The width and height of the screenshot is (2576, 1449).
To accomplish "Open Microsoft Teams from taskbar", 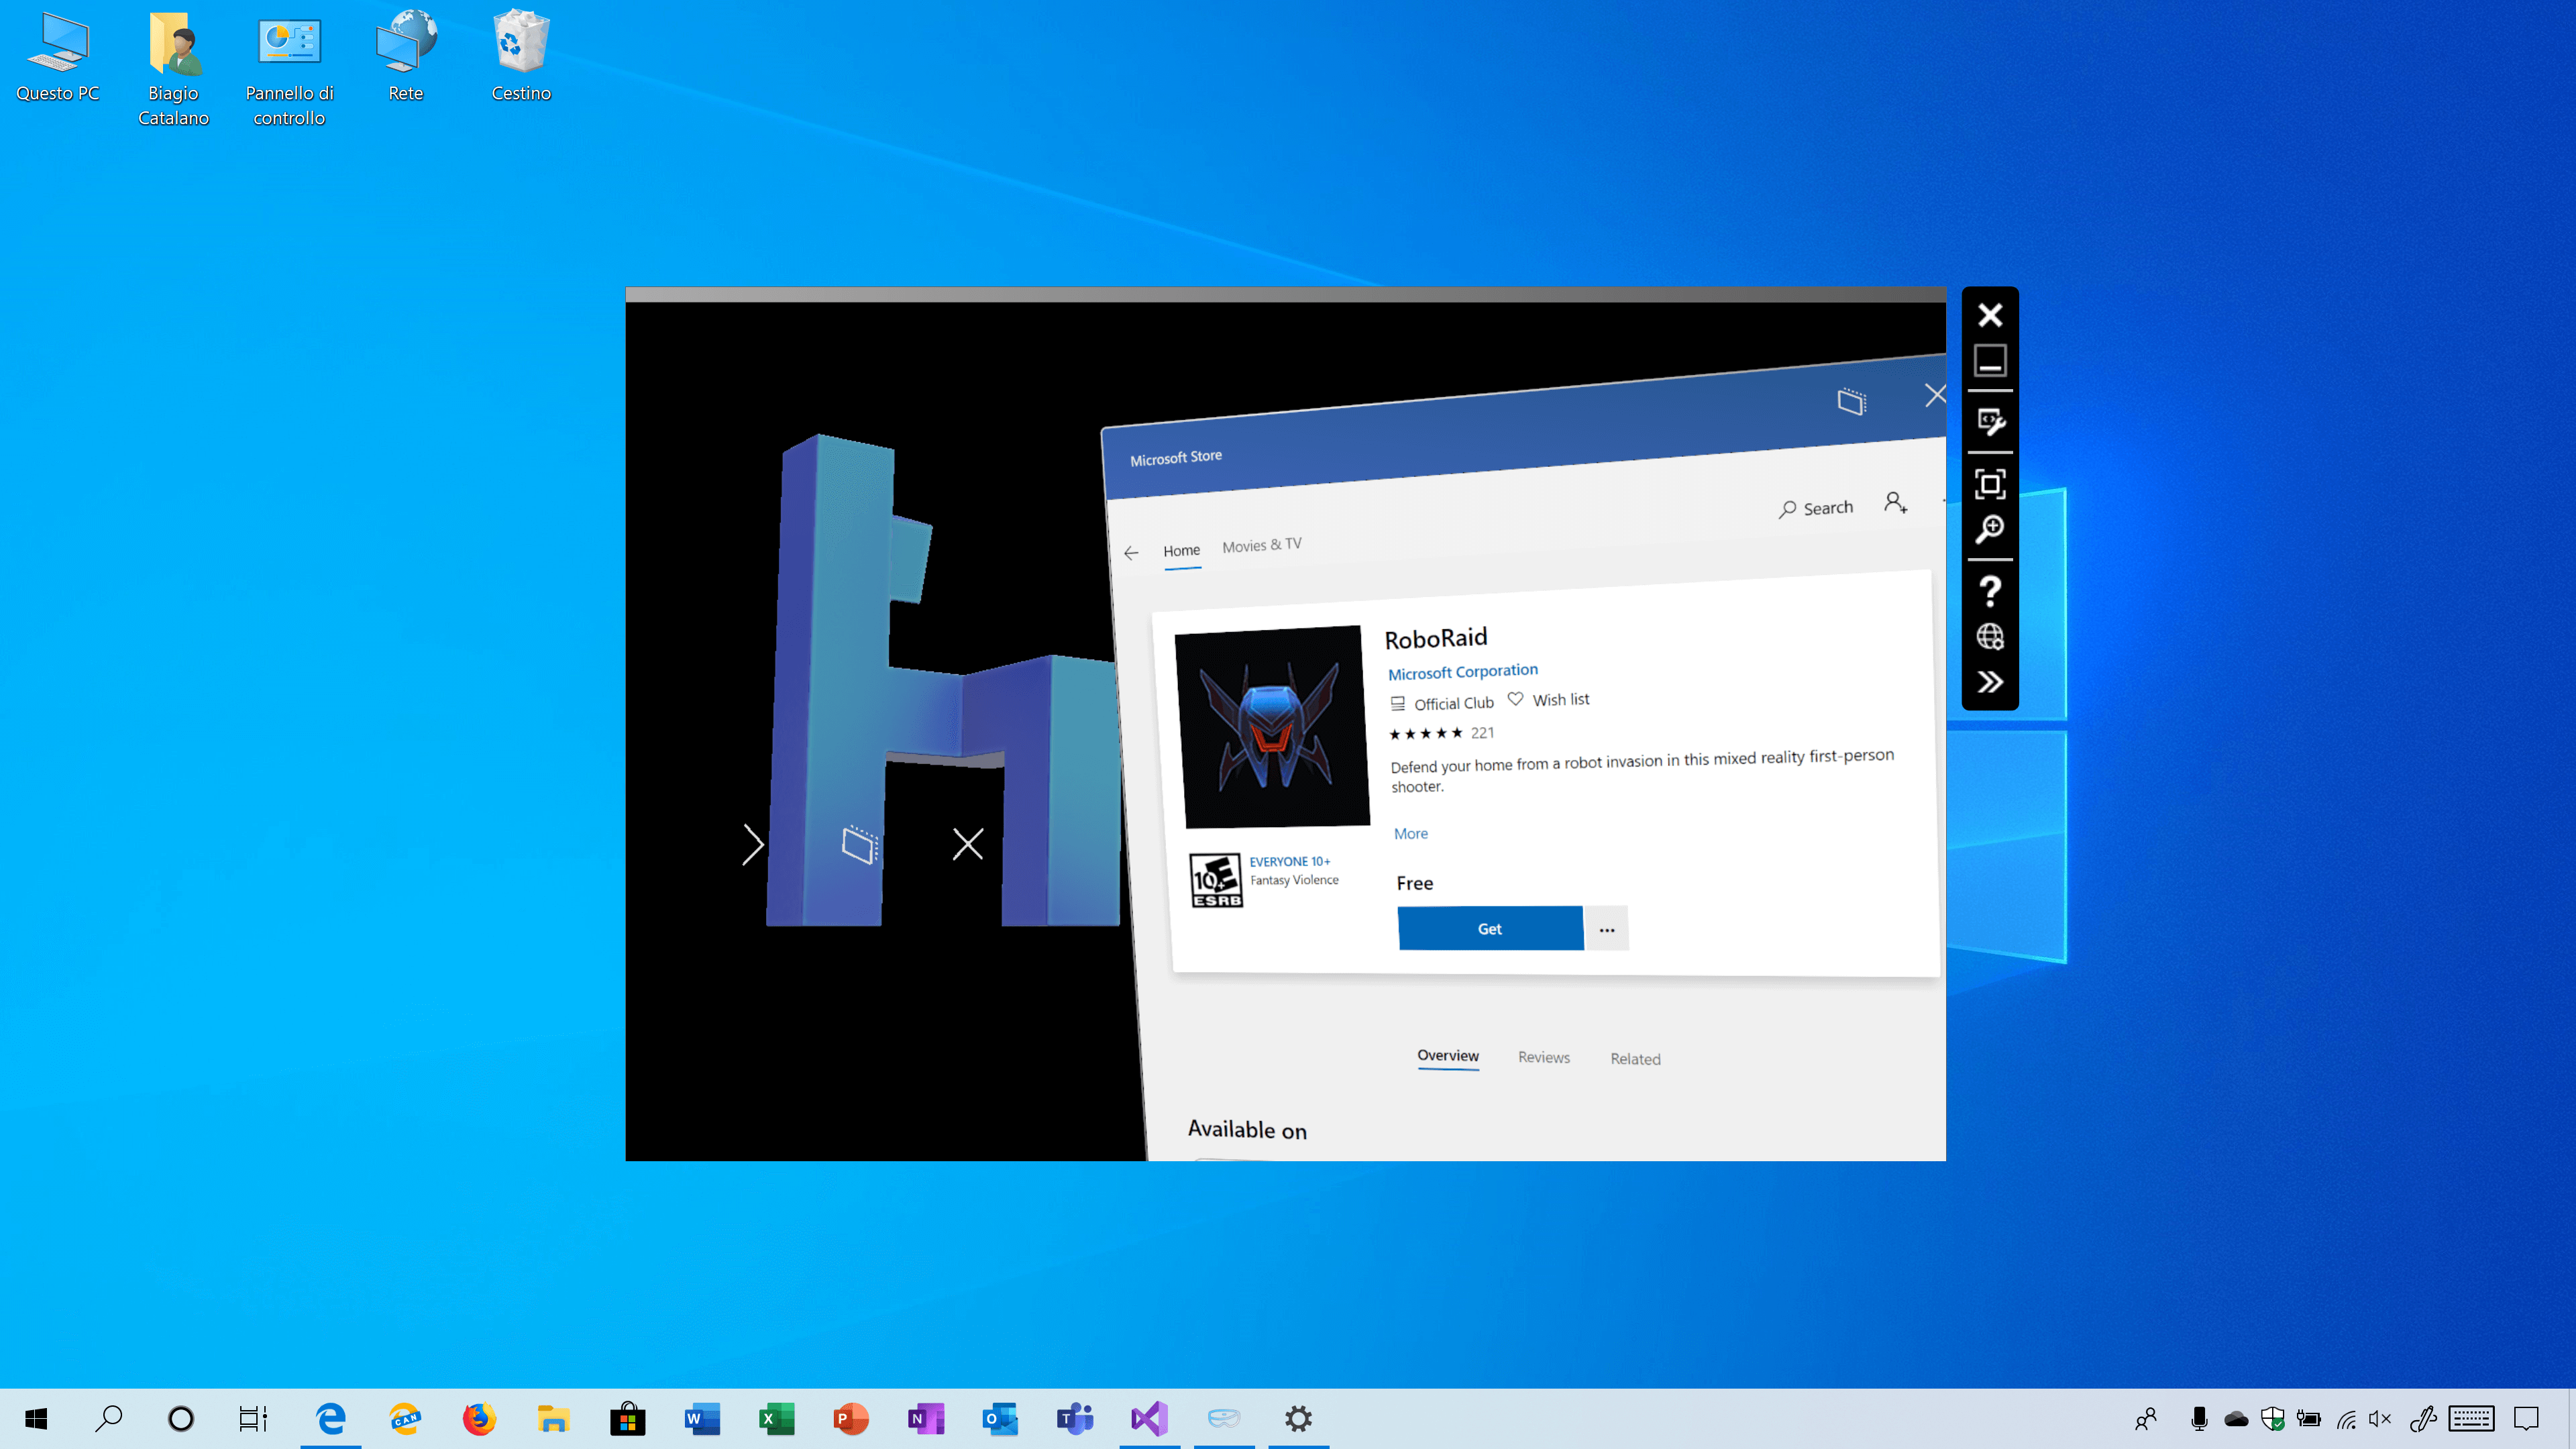I will point(1075,1418).
